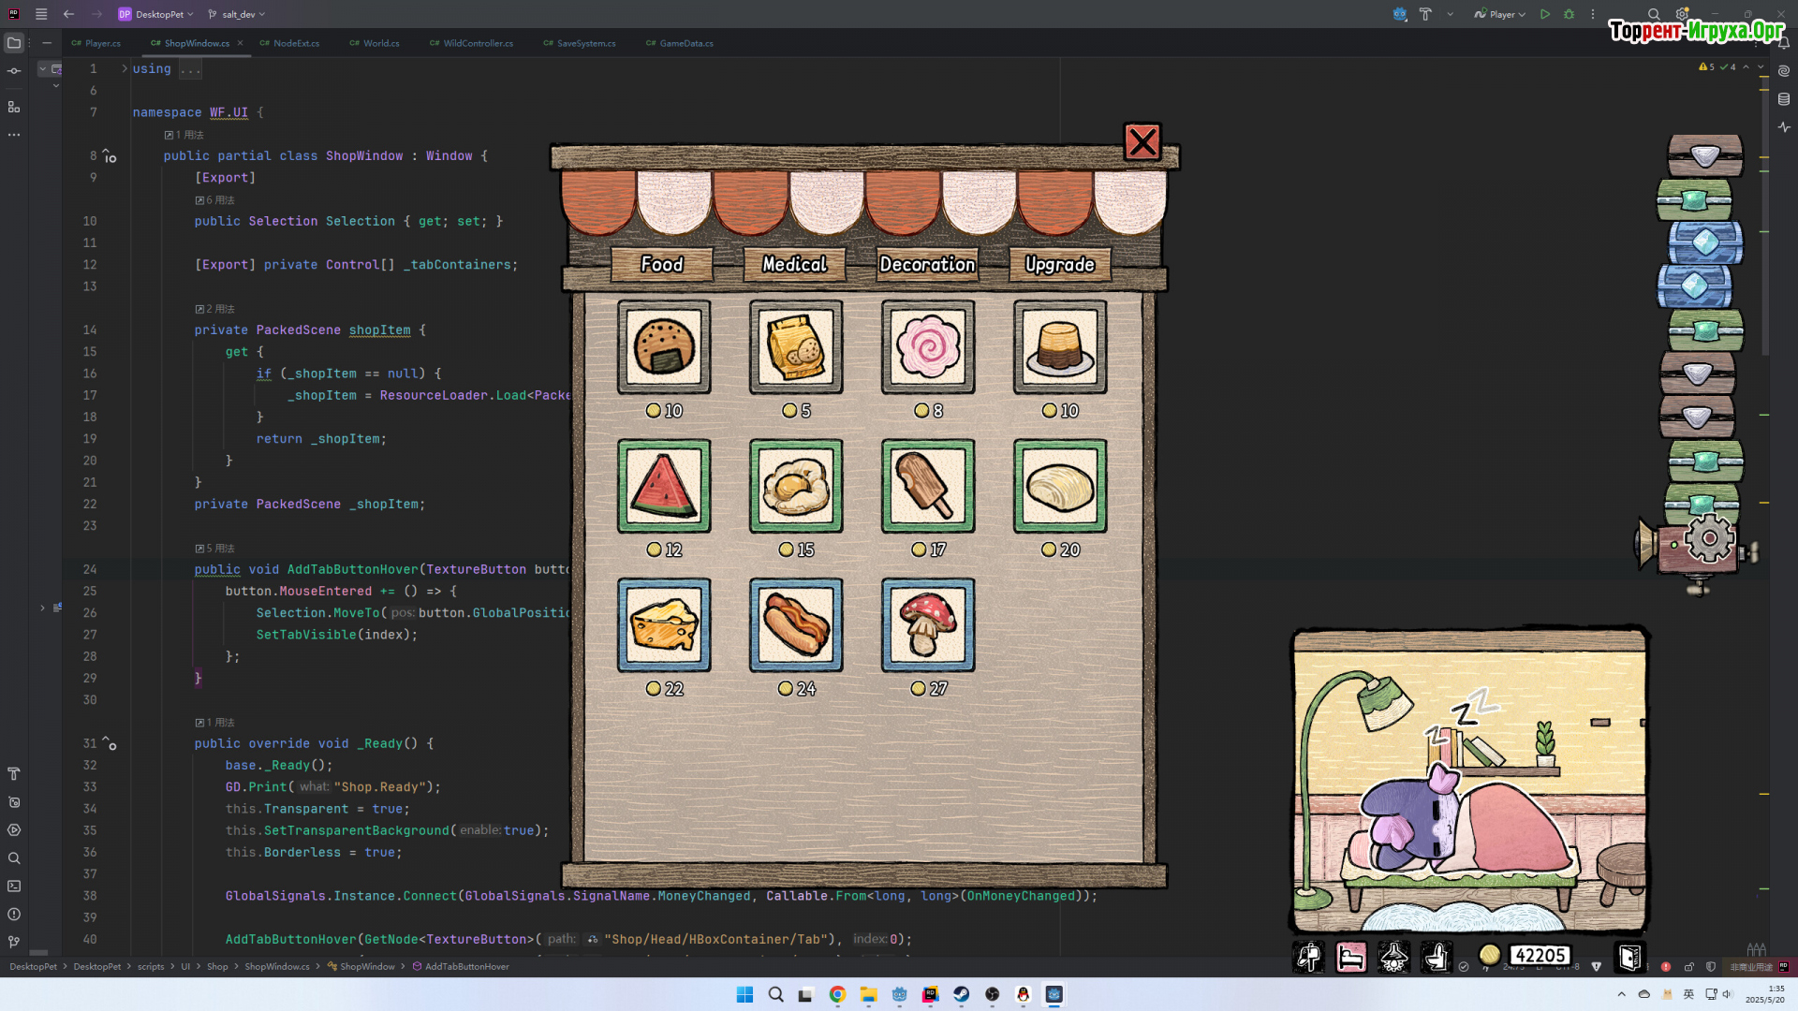Screen dimensions: 1798x1011
Task: Switch to the Medical shop tab
Action: click(794, 265)
